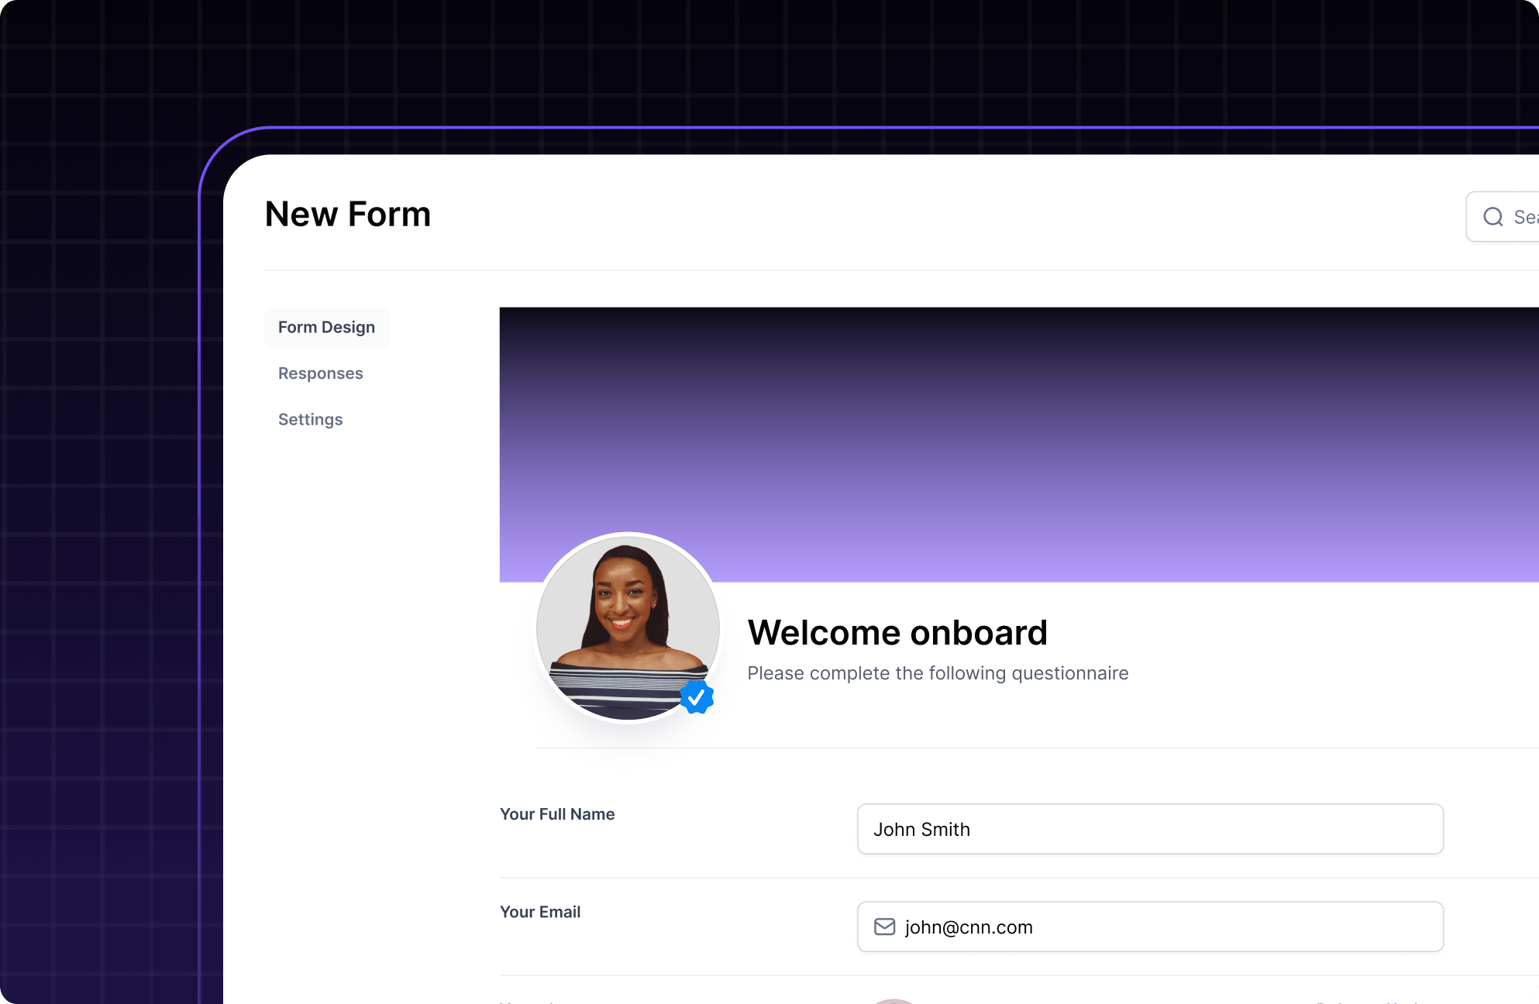Open the Form Design section
Screen dimensions: 1539x1004
click(326, 328)
